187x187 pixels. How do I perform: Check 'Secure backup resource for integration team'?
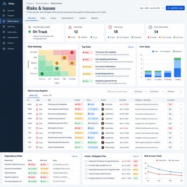pyautogui.click(x=86, y=170)
